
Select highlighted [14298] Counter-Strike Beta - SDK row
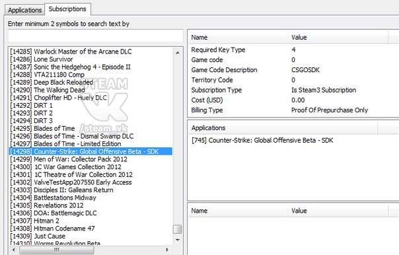(91, 151)
